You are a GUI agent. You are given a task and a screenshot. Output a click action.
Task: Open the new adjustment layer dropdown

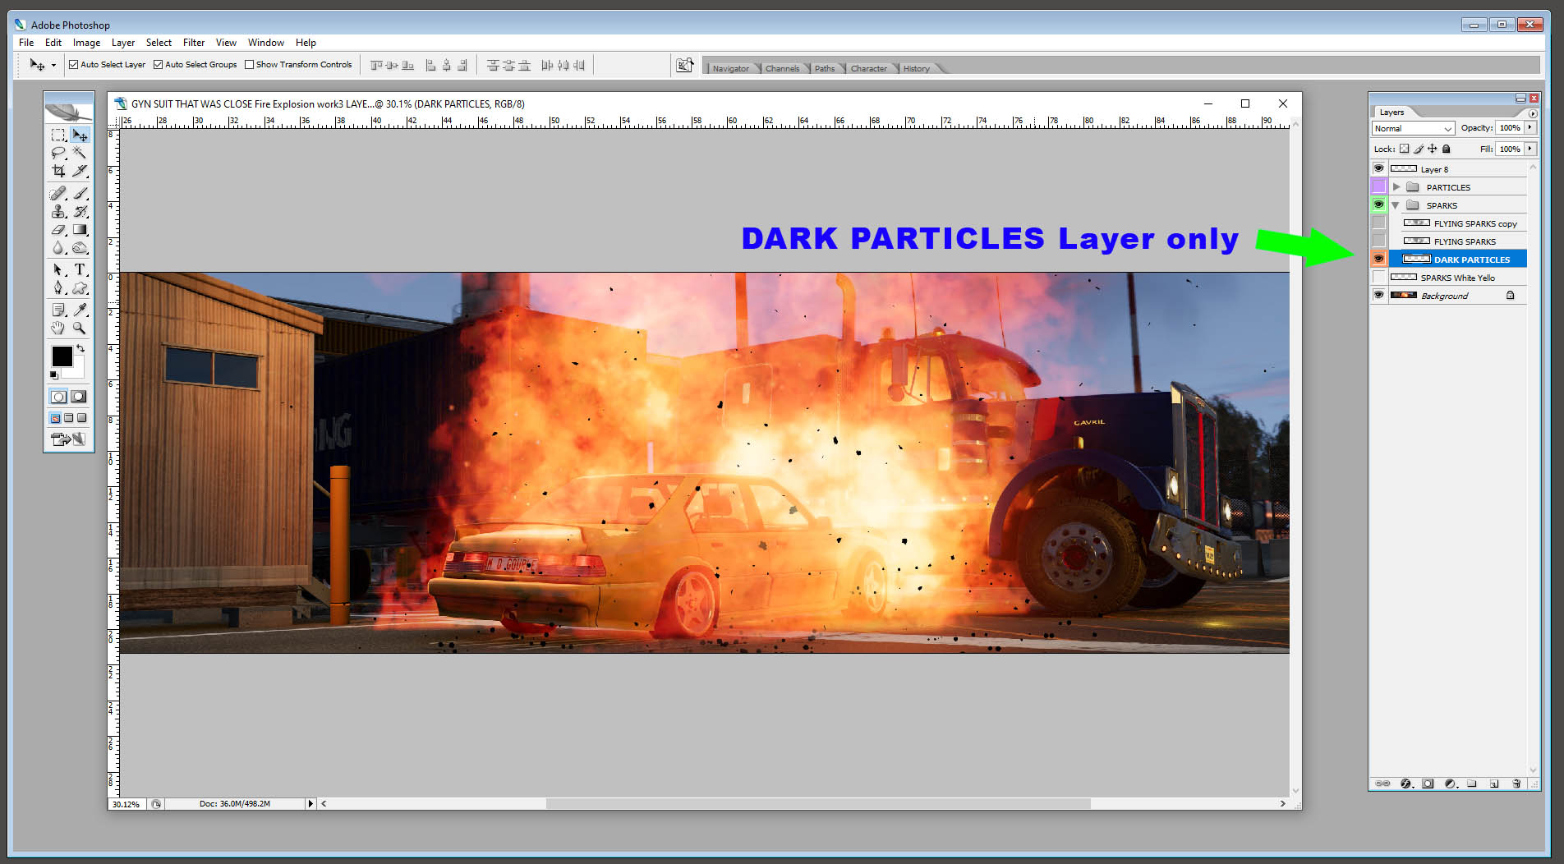point(1451,784)
